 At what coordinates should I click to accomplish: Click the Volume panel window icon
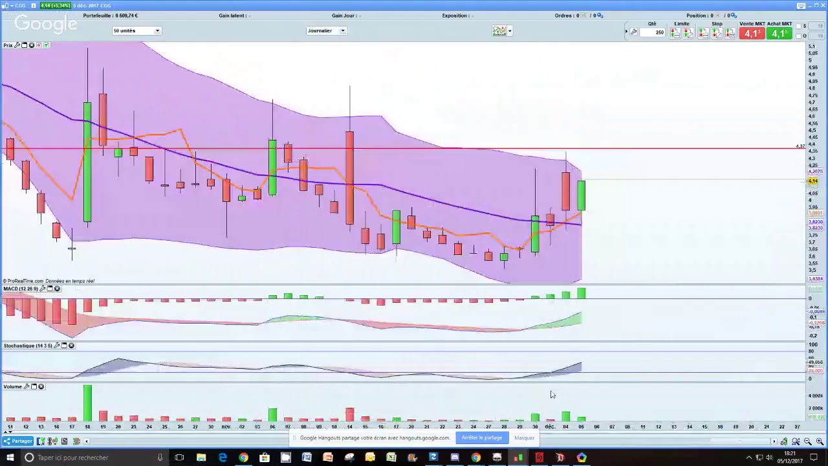pos(34,386)
